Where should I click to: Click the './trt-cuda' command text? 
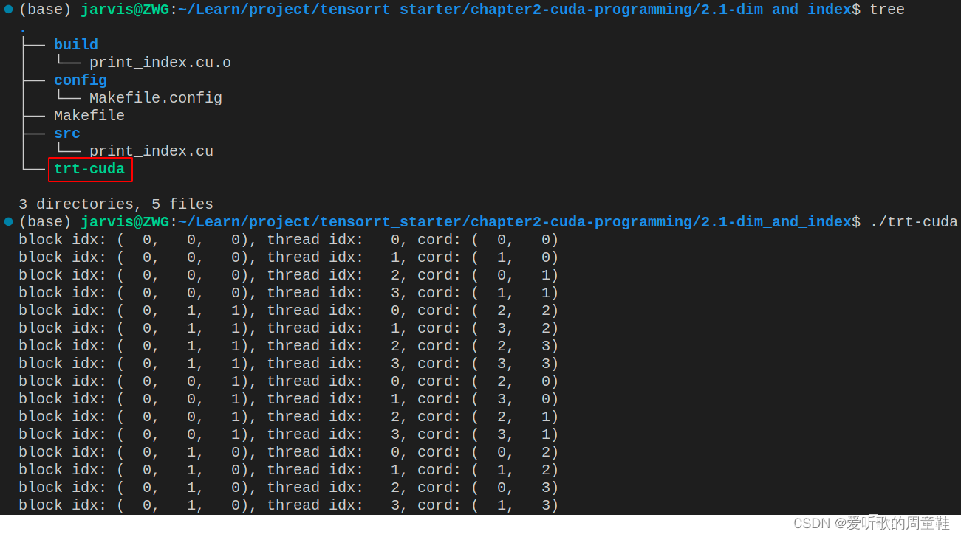(914, 222)
